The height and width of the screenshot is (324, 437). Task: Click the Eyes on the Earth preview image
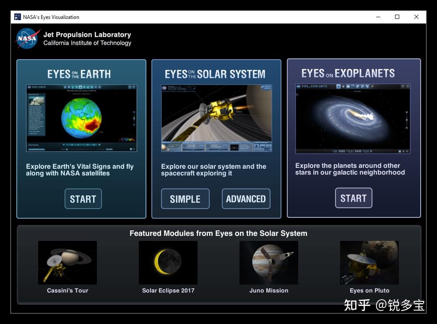pos(81,118)
